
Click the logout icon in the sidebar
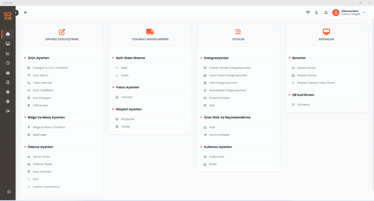click(x=8, y=111)
